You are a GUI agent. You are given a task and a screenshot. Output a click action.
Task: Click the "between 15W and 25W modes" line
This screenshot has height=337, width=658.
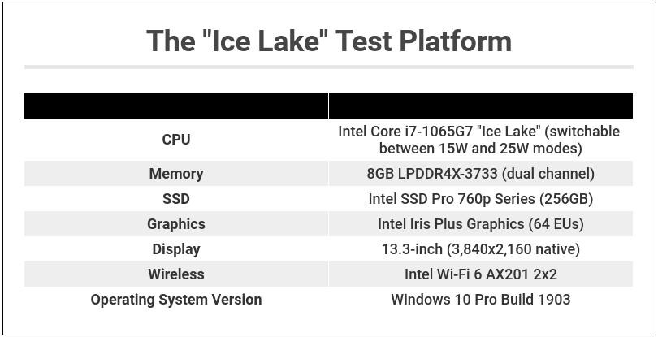click(x=480, y=149)
